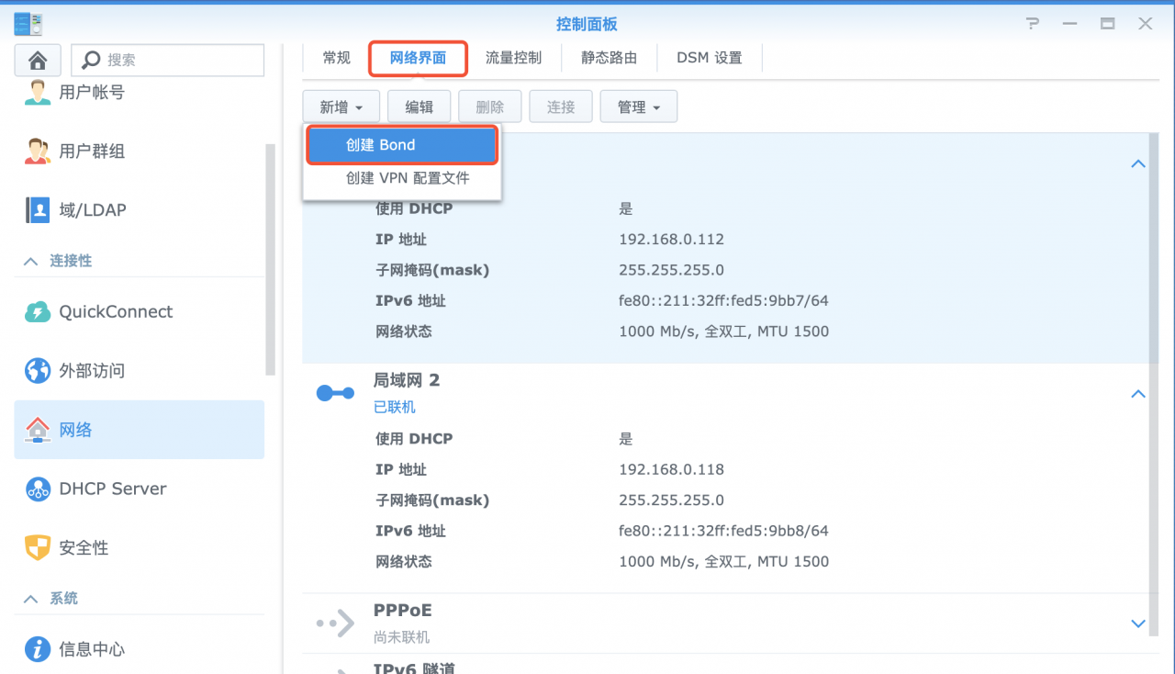Collapse the 局域网 2 section chevron
This screenshot has height=674, width=1175.
[1138, 394]
